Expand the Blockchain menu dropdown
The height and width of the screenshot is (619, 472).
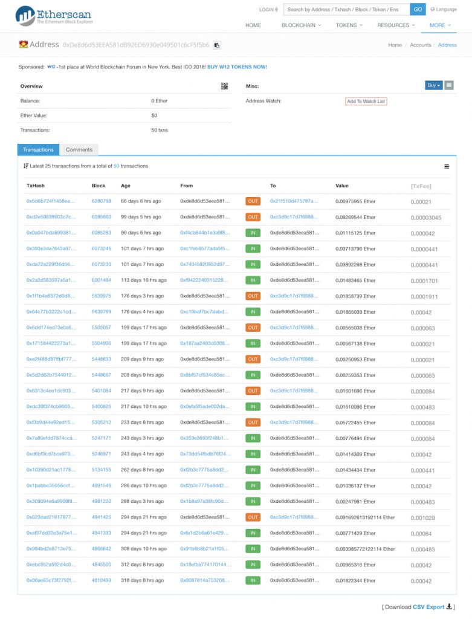pyautogui.click(x=301, y=25)
